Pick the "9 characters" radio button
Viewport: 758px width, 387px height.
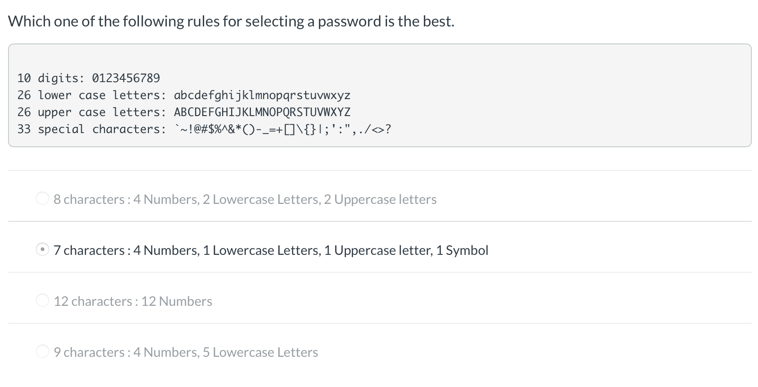(x=43, y=352)
